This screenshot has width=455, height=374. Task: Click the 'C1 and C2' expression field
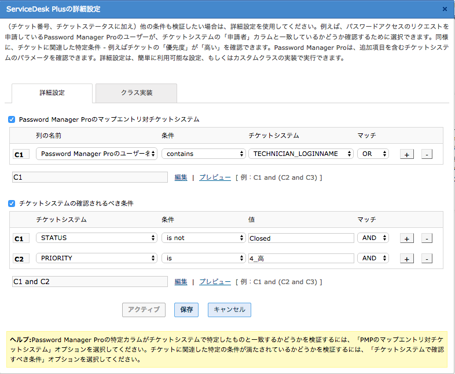click(90, 282)
